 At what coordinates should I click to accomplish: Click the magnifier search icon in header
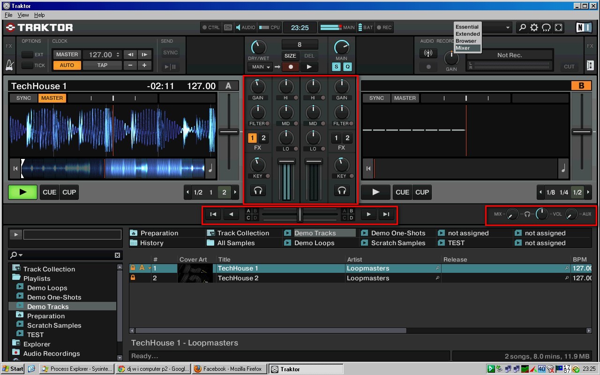[522, 28]
